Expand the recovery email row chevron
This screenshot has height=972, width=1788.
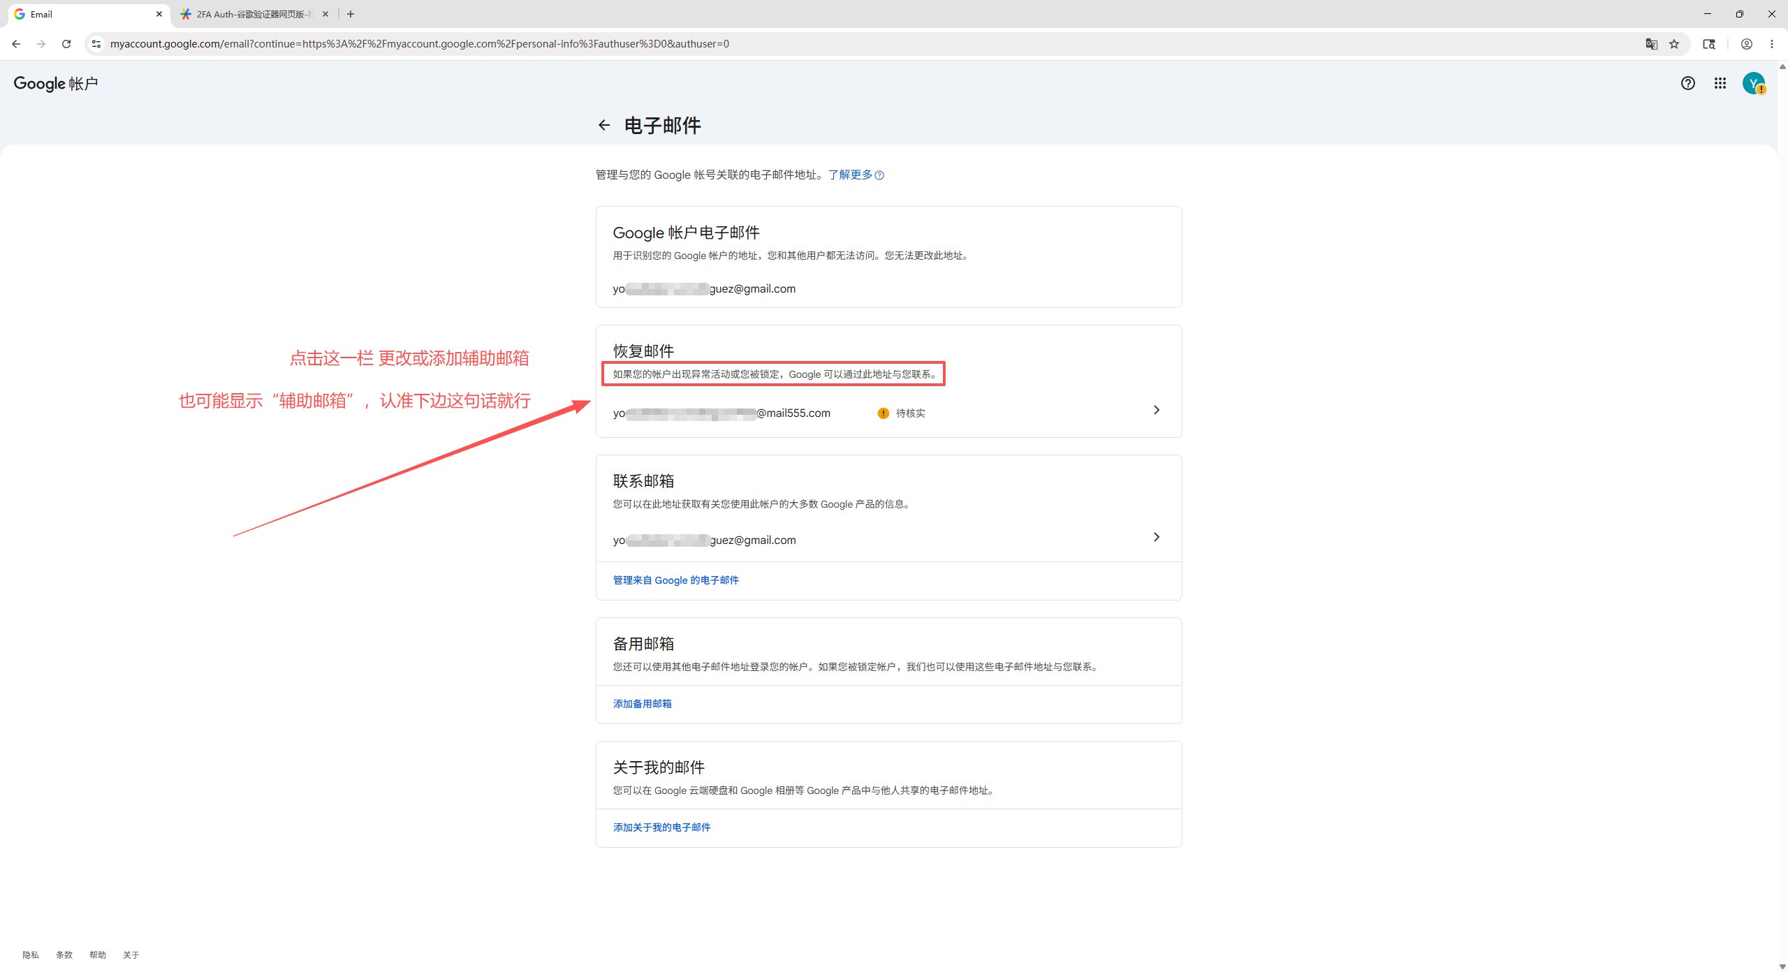click(x=1157, y=410)
